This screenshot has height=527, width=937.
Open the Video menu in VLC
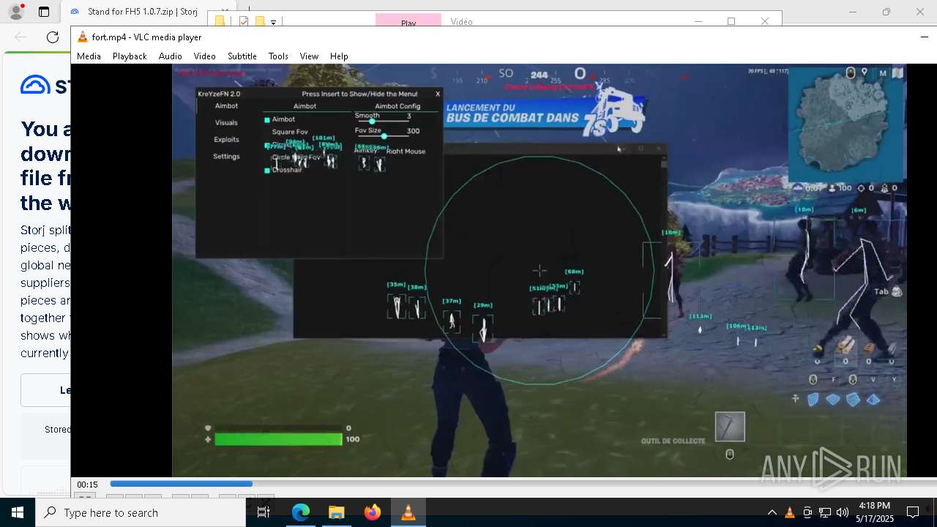point(204,56)
